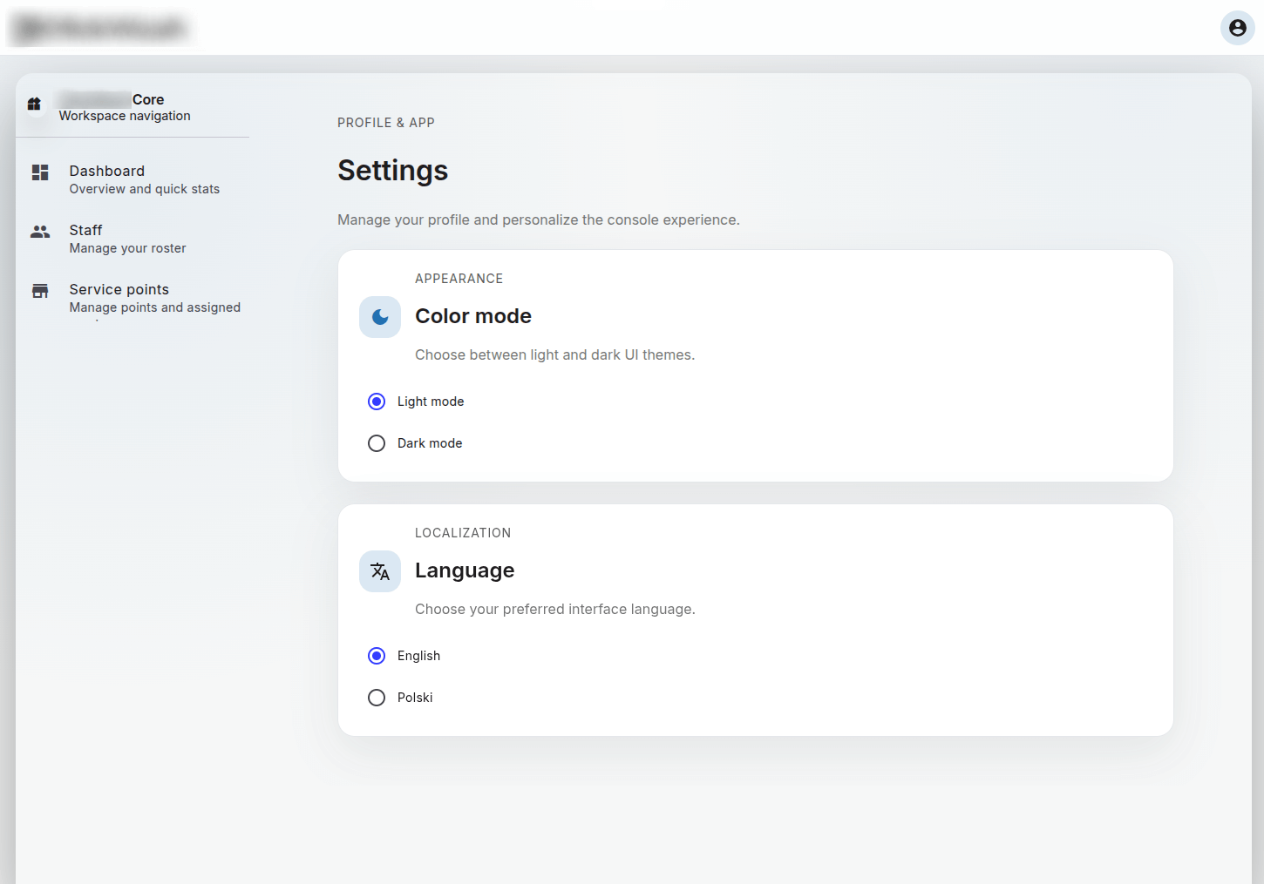Click the Language section title
This screenshot has width=1264, height=884.
pos(464,570)
